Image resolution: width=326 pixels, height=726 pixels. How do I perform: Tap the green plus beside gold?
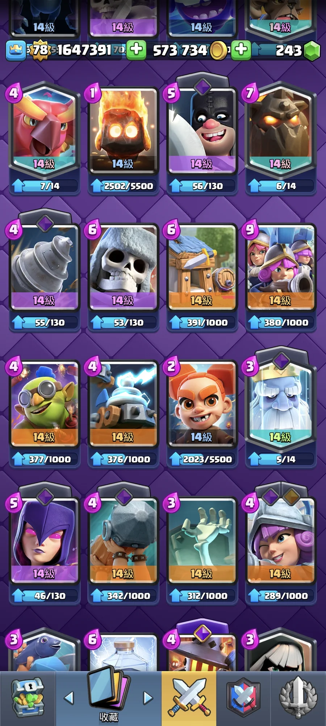click(241, 50)
